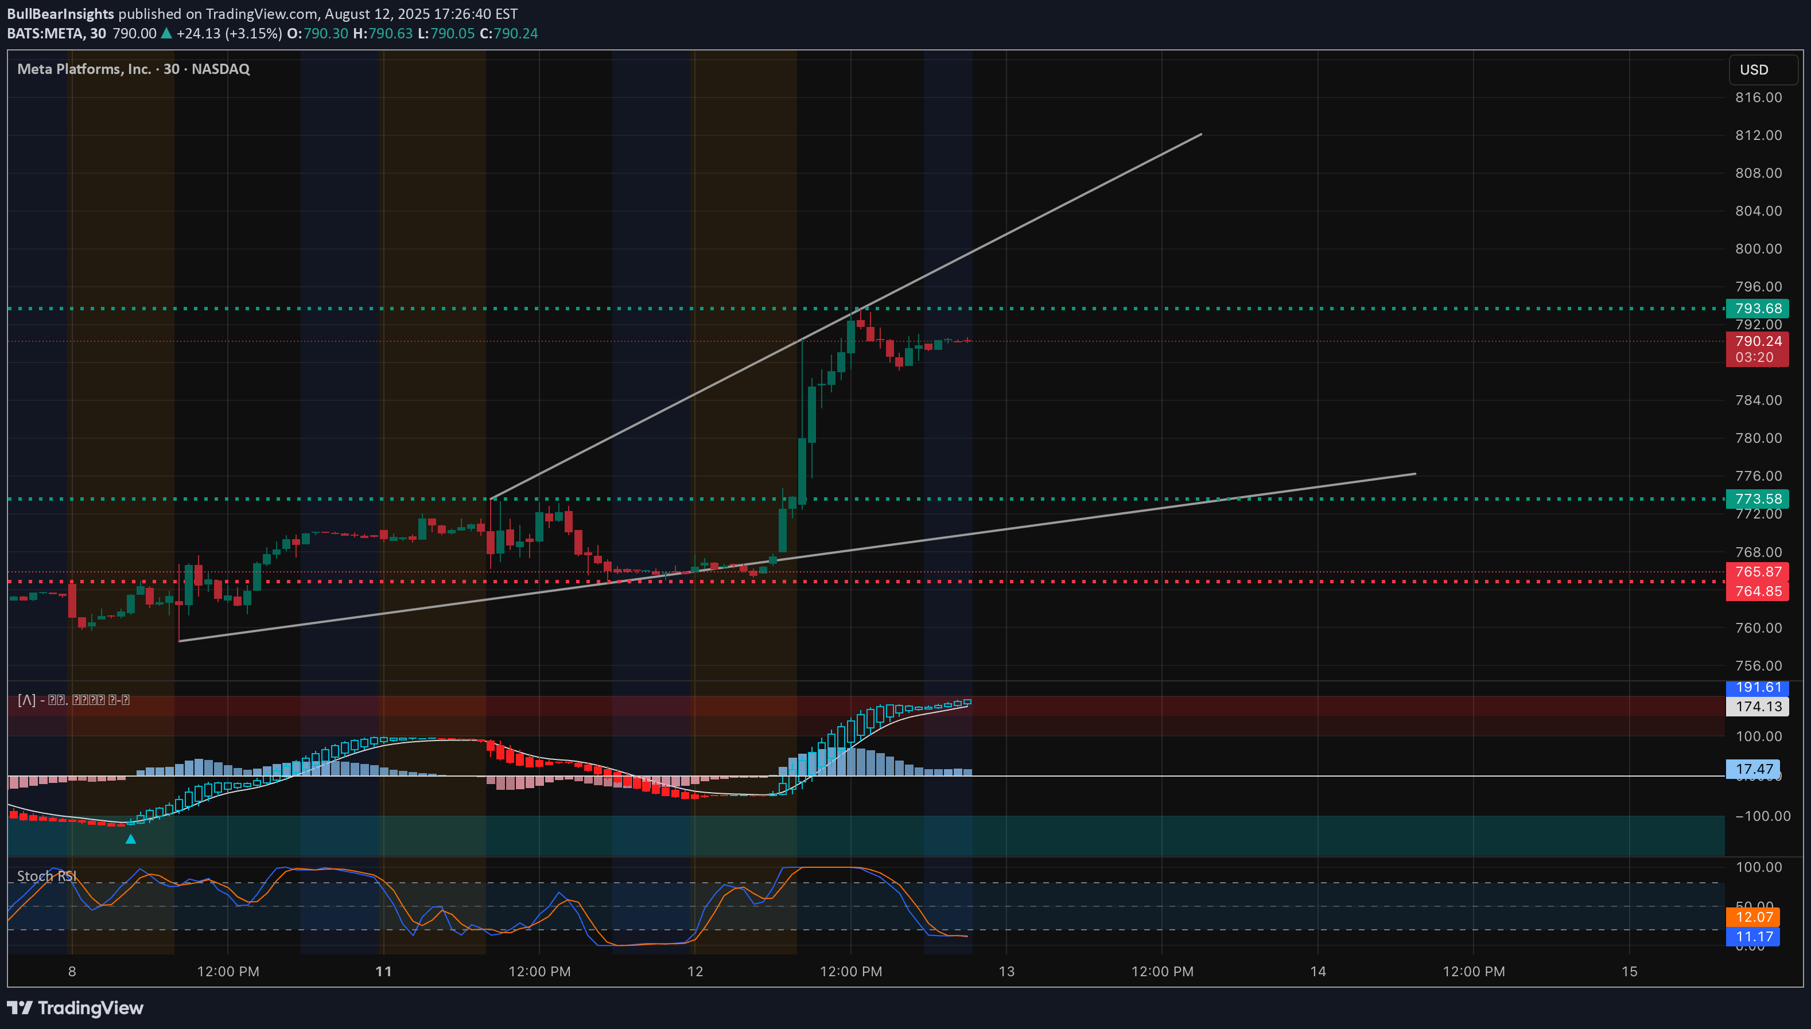This screenshot has height=1029, width=1811.
Task: Click the 765.87 red price label
Action: (1757, 572)
